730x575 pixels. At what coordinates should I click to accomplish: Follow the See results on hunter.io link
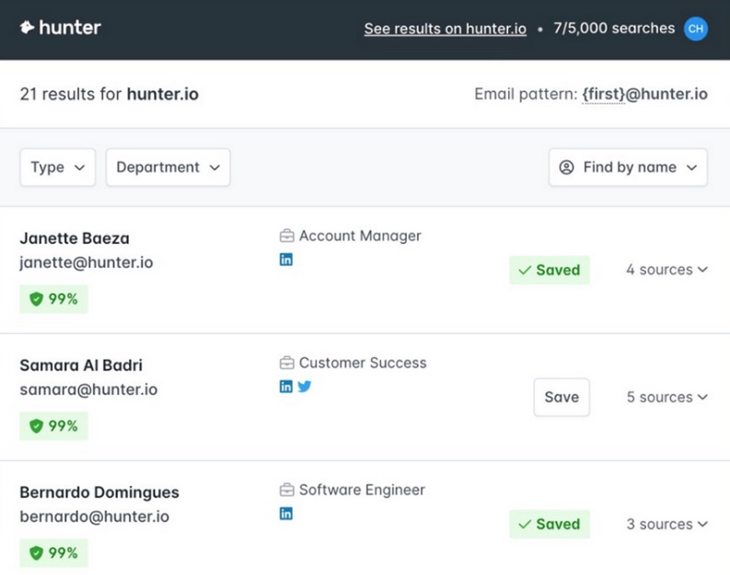445,29
